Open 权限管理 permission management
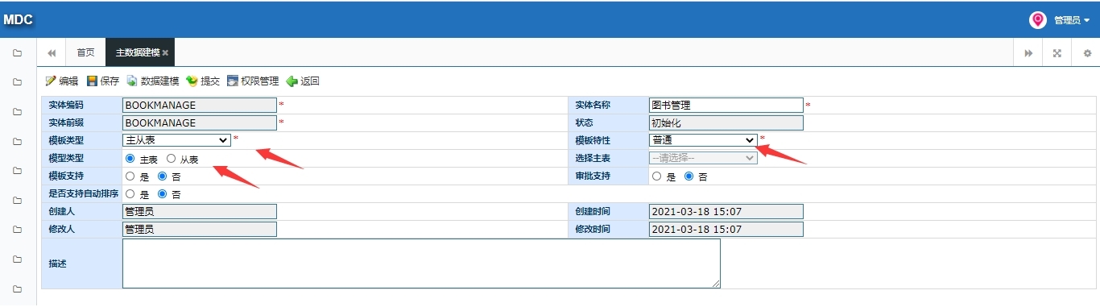 click(253, 81)
